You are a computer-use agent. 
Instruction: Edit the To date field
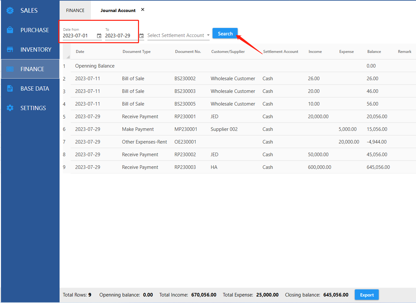120,36
